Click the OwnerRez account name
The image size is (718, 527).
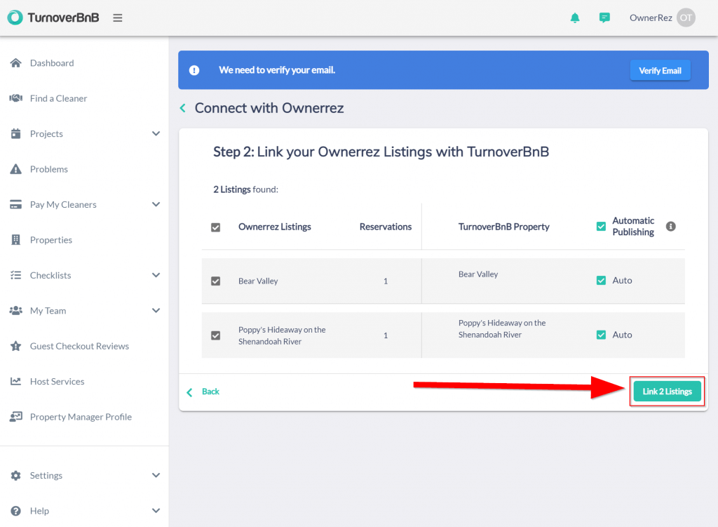click(x=651, y=18)
